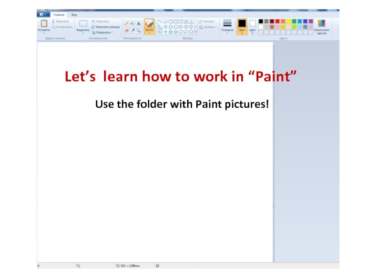Select the Fill with color bucket tool
This screenshot has height=275, width=367.
pyautogui.click(x=133, y=23)
